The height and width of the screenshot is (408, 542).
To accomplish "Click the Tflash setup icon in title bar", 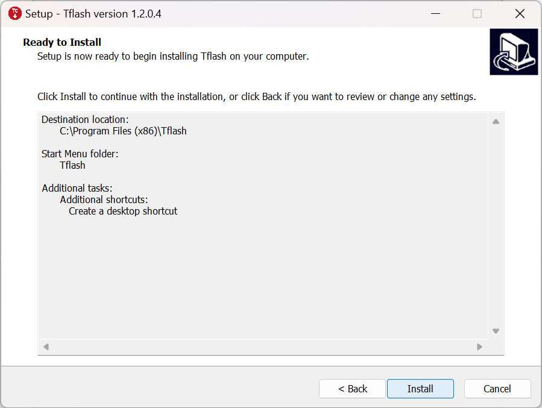I will (x=15, y=13).
